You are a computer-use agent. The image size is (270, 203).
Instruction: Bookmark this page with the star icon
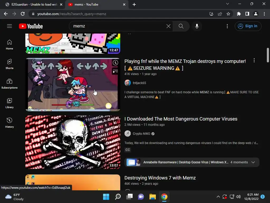228,14
